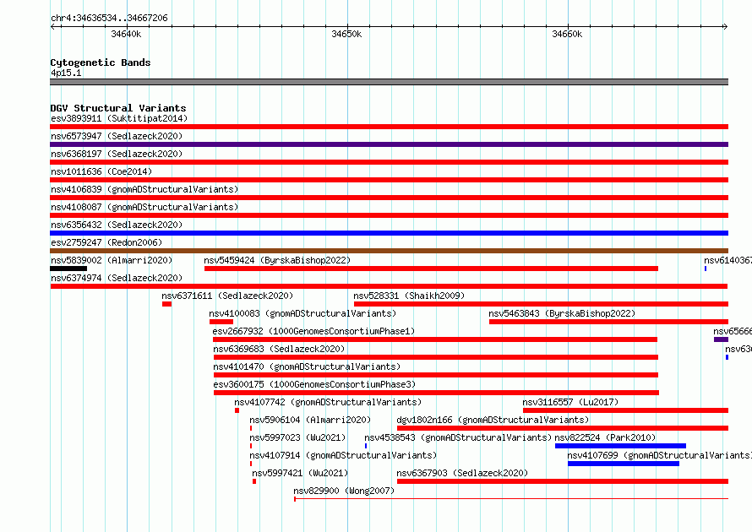752x532 pixels.
Task: Click the nsv5997023 (Wu2021) label
Action: point(297,437)
